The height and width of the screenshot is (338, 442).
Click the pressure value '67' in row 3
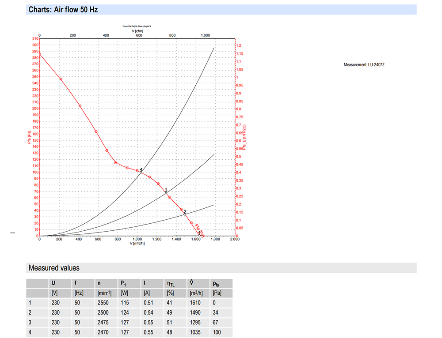pos(215,323)
